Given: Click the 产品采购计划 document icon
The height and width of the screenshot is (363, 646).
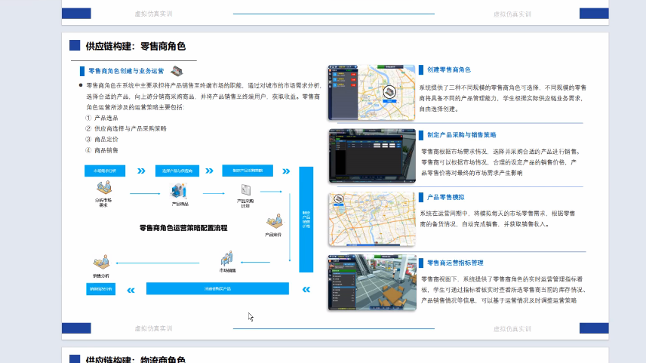Looking at the screenshot, I should pyautogui.click(x=246, y=190).
